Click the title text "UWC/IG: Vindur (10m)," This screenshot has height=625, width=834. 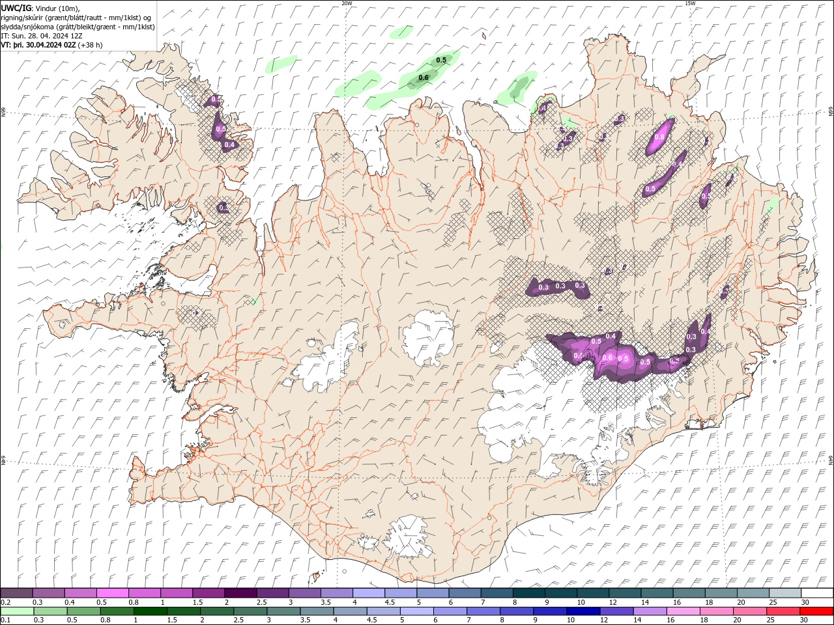[x=40, y=8]
